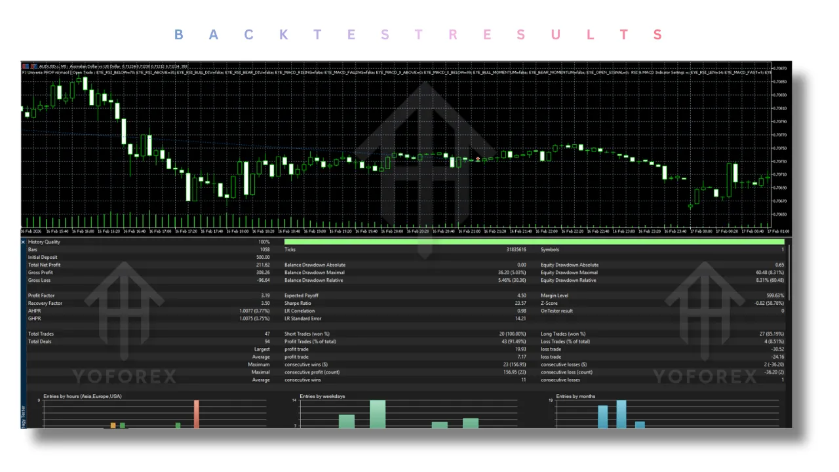Select the Bars value 1058
The image size is (839, 472).
(264, 250)
